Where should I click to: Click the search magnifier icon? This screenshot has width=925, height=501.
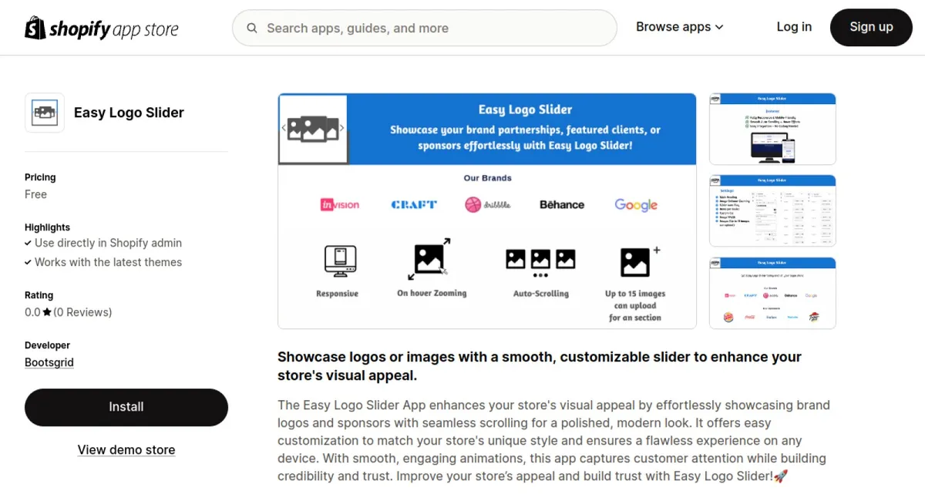tap(252, 29)
